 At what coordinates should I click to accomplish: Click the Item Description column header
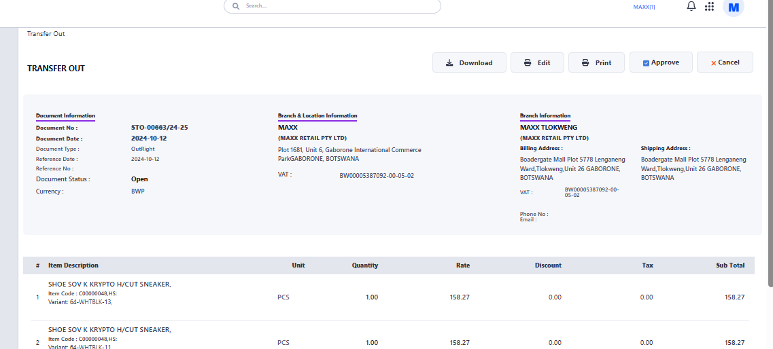point(73,265)
